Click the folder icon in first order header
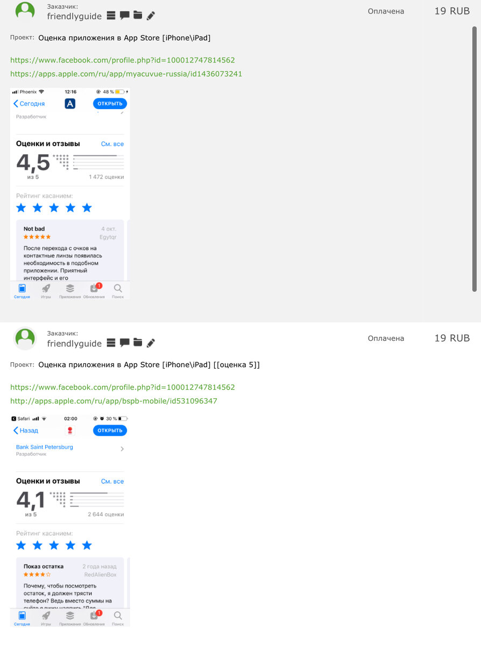Image resolution: width=481 pixels, height=645 pixels. 138,16
